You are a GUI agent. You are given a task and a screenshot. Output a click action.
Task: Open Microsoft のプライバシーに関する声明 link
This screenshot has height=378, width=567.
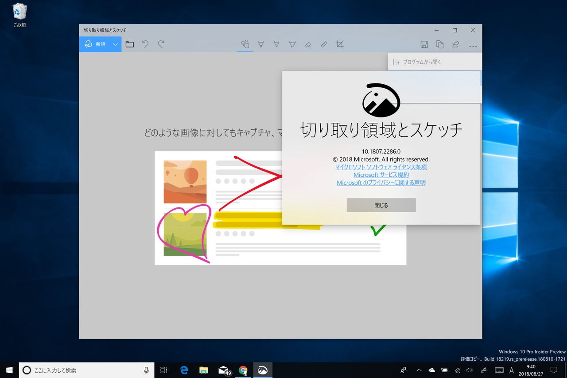[381, 183]
